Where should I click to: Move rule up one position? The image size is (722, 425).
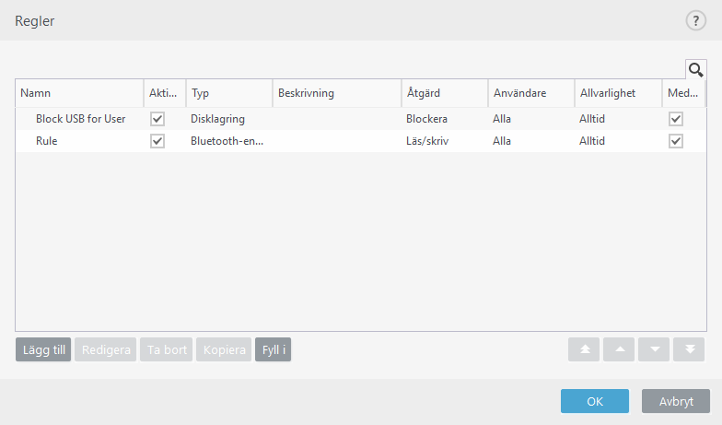tap(620, 350)
